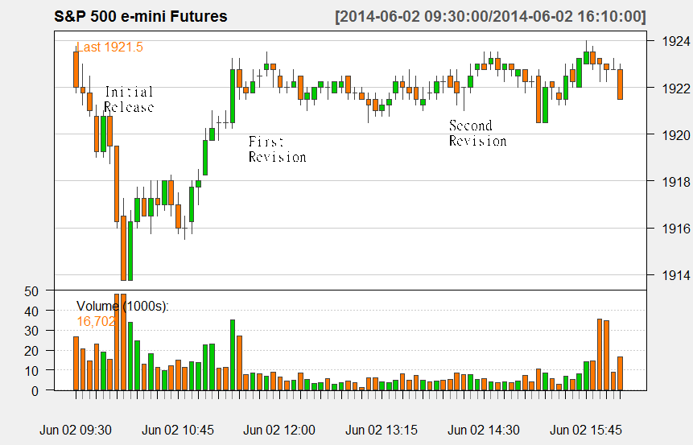Screen dimensions: 693x445
Task: Click the "Initial Release" annotation text
Action: [x=129, y=100]
